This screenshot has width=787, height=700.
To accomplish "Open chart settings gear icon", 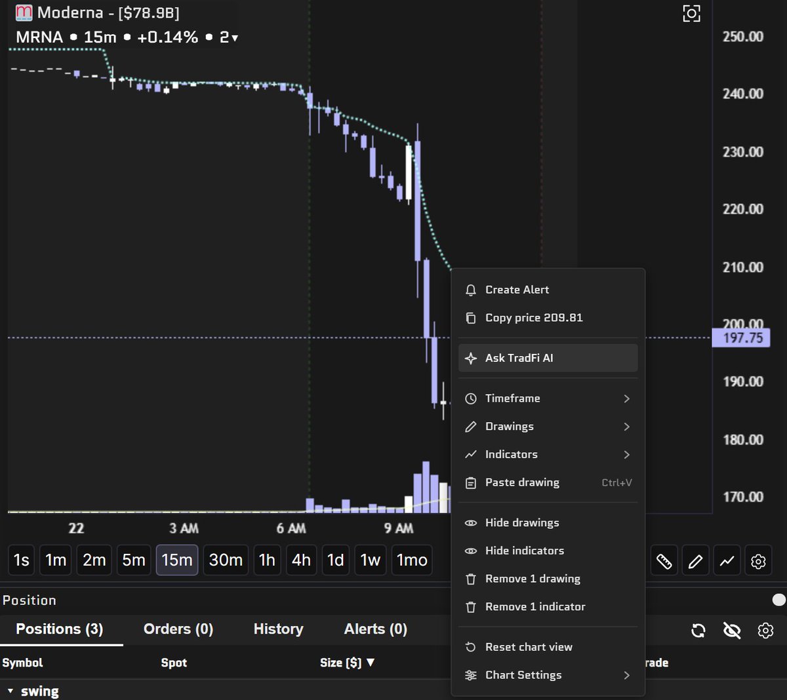I will 758,561.
